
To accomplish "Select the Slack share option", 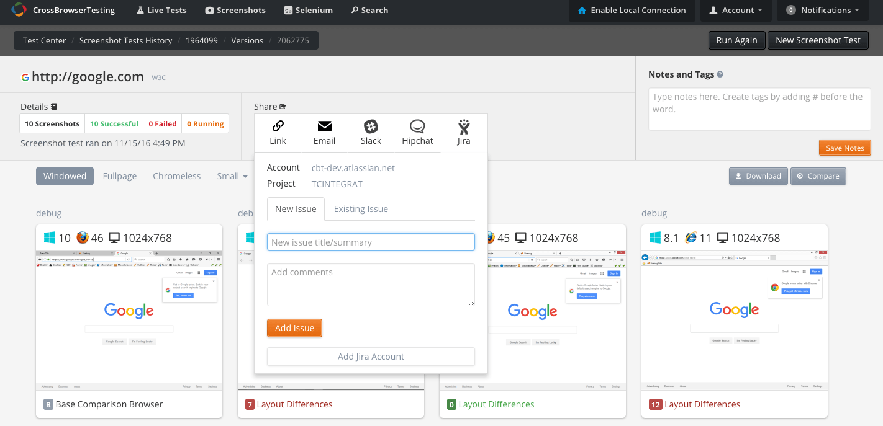I will [x=371, y=133].
